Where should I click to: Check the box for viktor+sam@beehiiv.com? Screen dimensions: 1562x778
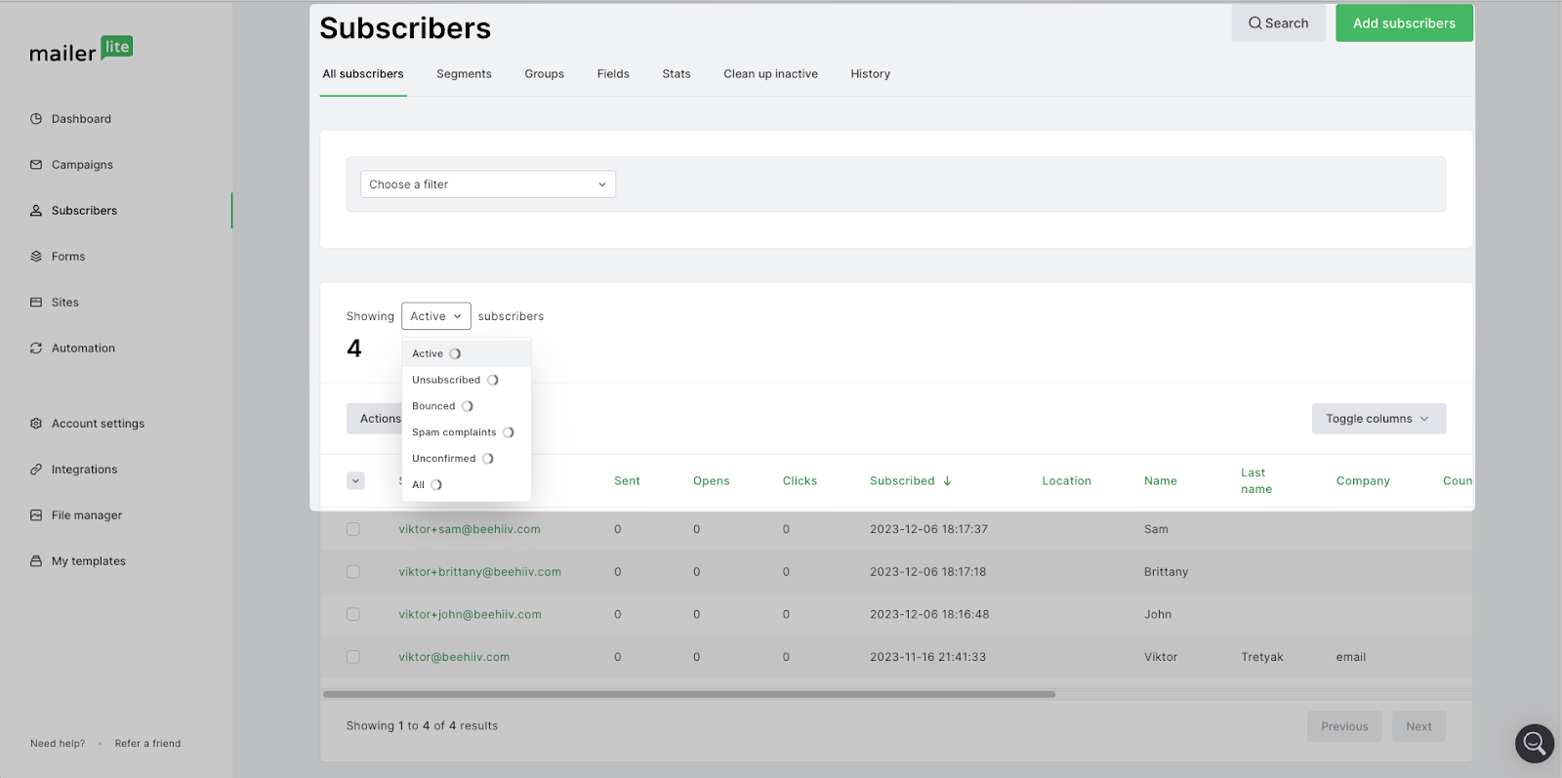click(353, 529)
